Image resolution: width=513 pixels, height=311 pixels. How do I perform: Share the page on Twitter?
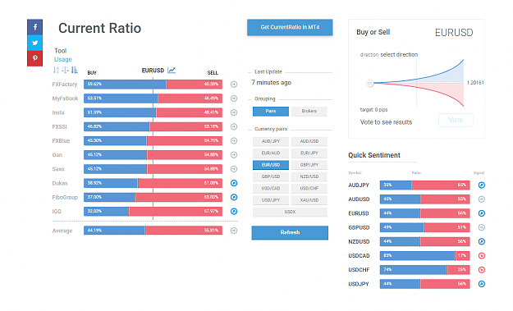pos(34,43)
